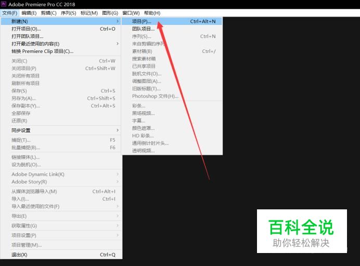Expand the 同步设置 submenu
This screenshot has width=360, height=266.
pyautogui.click(x=61, y=130)
